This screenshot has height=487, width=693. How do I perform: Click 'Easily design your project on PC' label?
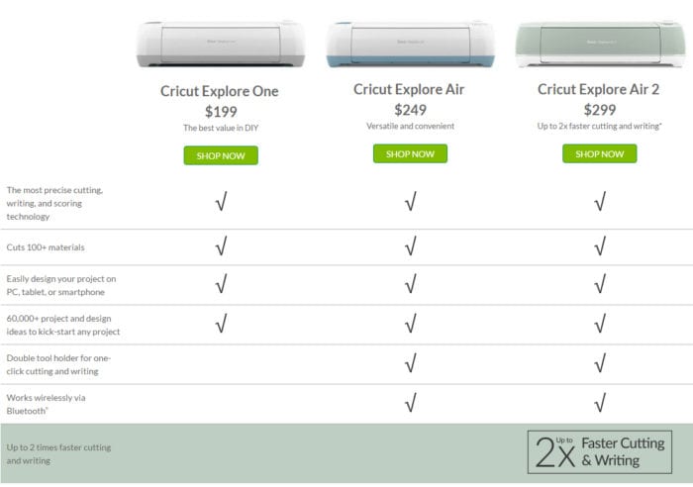click(61, 285)
